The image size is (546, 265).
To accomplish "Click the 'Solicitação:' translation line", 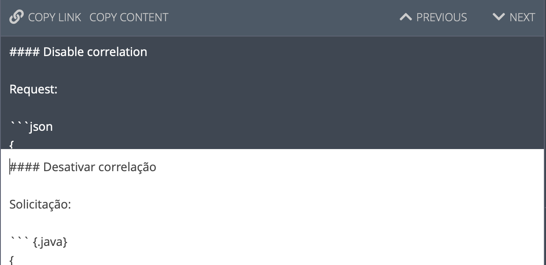I will pos(40,205).
